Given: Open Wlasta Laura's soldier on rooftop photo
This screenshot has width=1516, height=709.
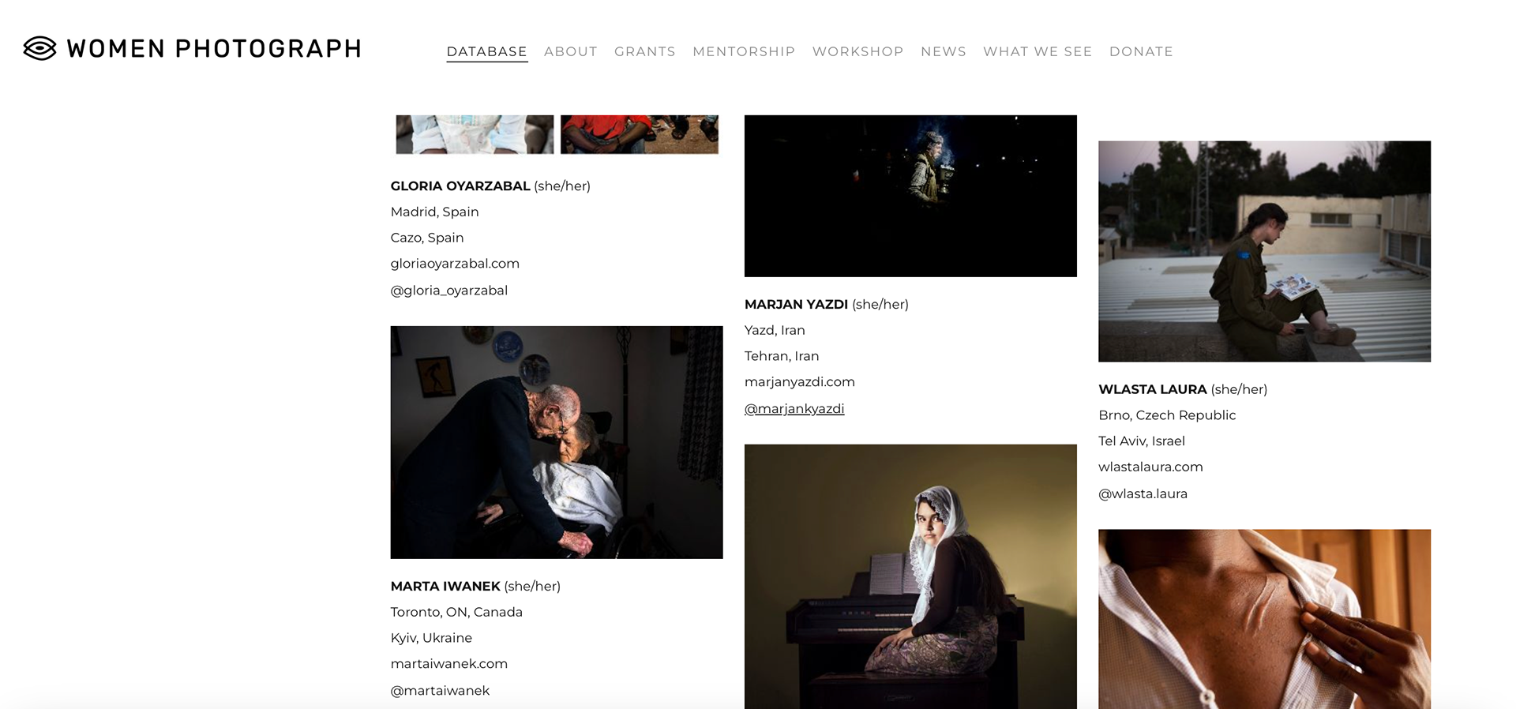Looking at the screenshot, I should tap(1264, 251).
